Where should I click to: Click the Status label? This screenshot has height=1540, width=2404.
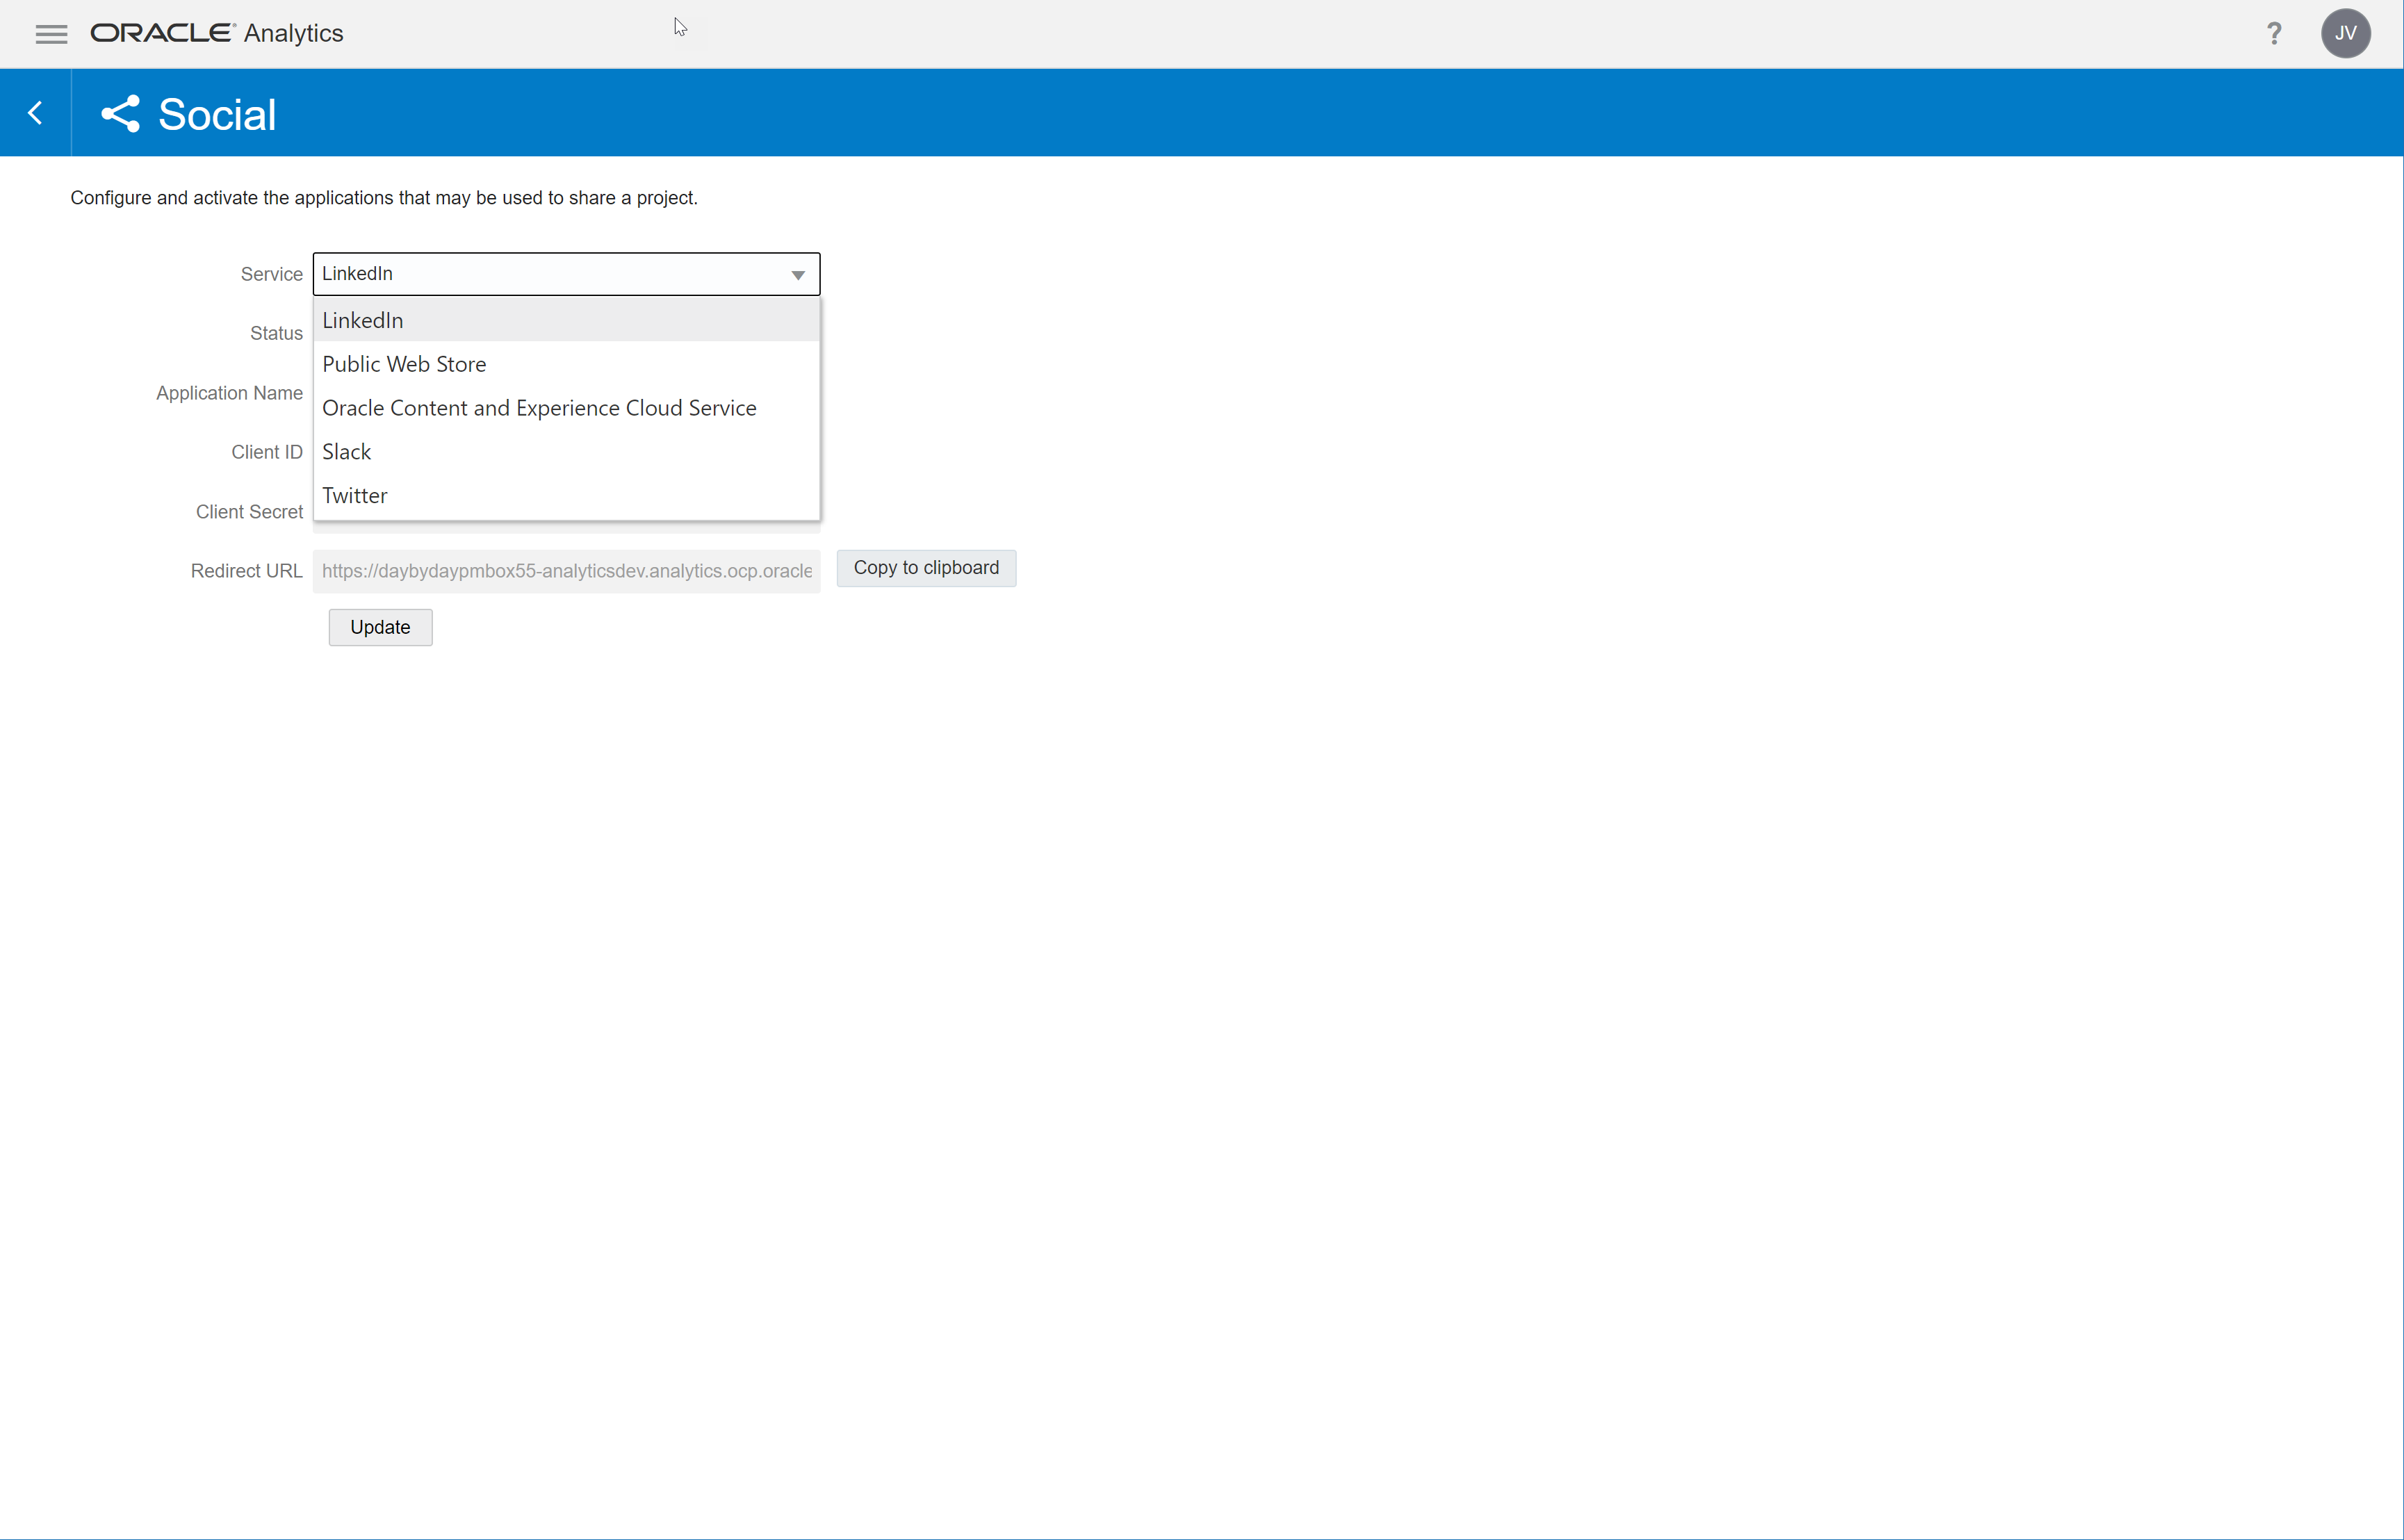pyautogui.click(x=276, y=333)
